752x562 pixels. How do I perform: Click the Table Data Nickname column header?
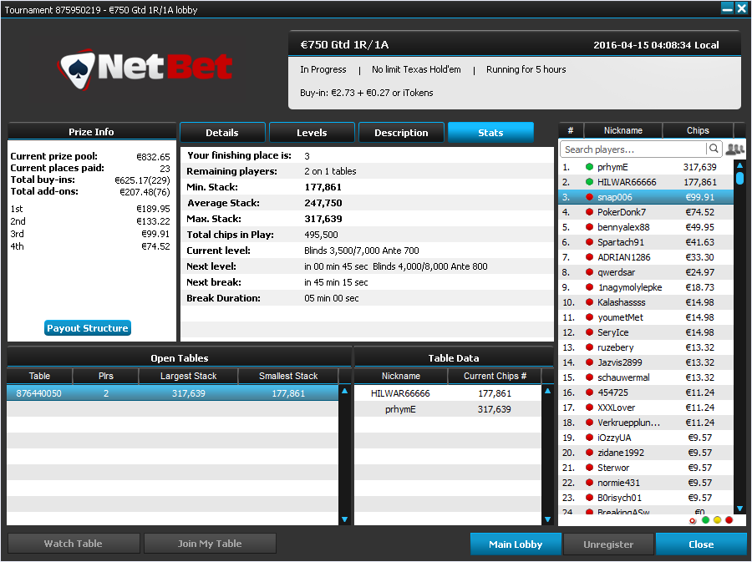(401, 376)
